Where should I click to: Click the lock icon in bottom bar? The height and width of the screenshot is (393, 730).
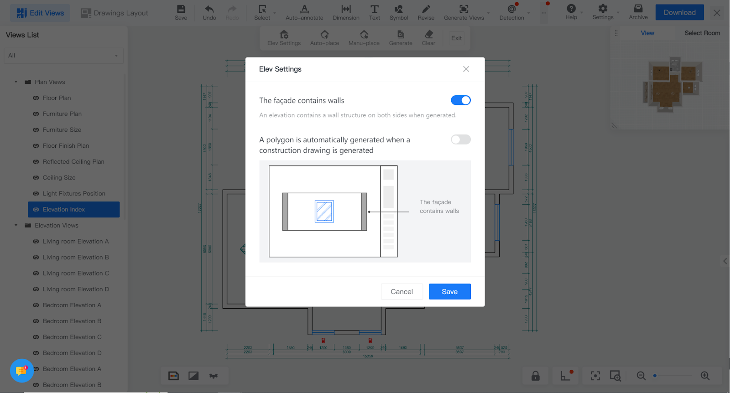(536, 376)
